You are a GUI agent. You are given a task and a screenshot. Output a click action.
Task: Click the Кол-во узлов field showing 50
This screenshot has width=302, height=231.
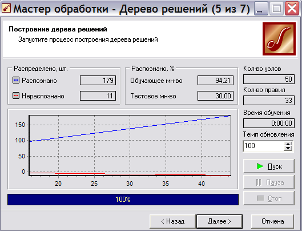pyautogui.click(x=269, y=79)
